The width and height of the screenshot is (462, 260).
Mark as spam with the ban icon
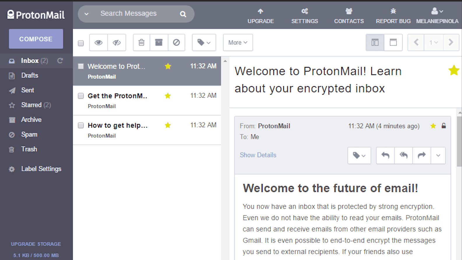tap(176, 43)
